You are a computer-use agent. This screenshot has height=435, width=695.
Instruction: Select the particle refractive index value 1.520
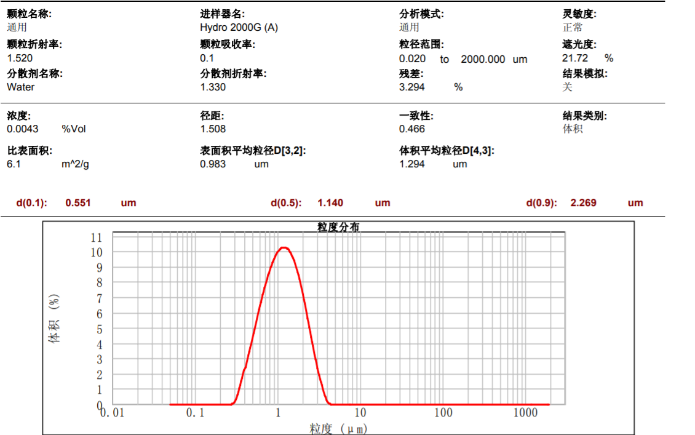20,58
